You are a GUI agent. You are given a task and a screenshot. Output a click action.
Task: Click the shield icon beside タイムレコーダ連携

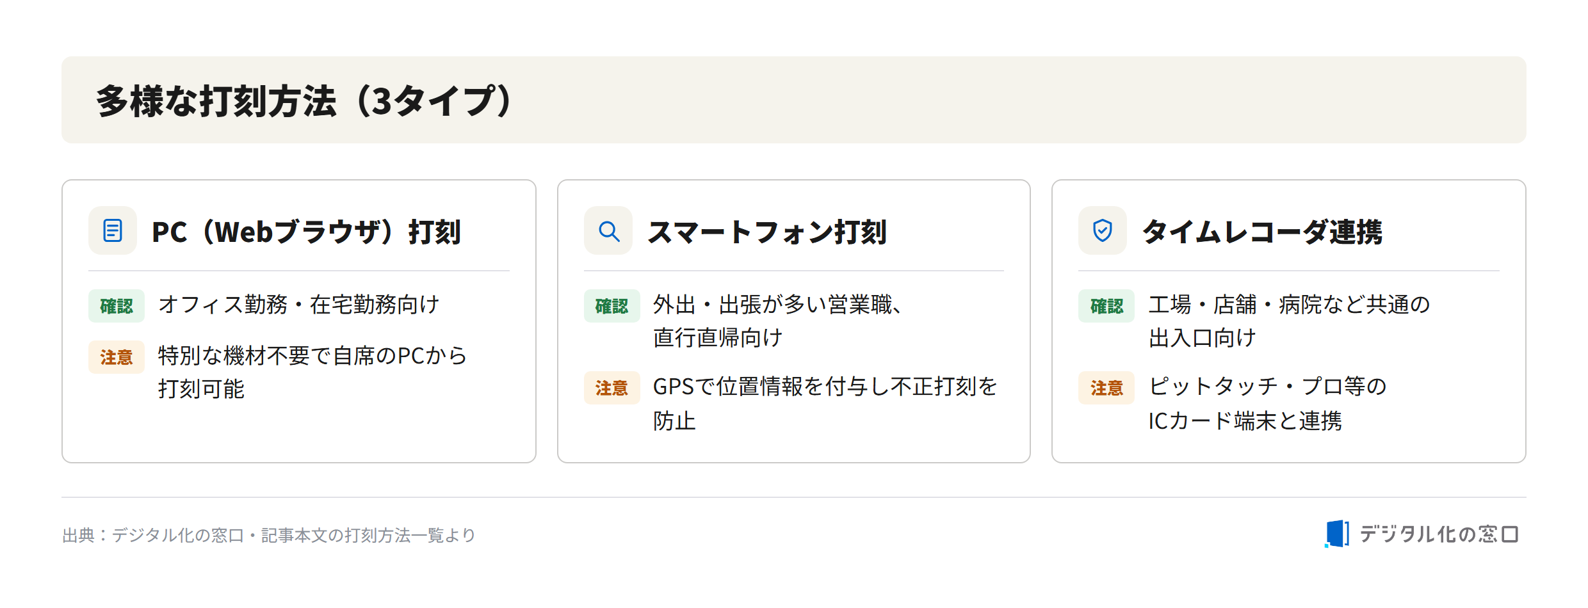coord(1103,230)
